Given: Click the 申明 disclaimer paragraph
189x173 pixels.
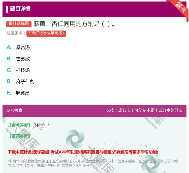Looking at the screenshot, I should [92, 163].
